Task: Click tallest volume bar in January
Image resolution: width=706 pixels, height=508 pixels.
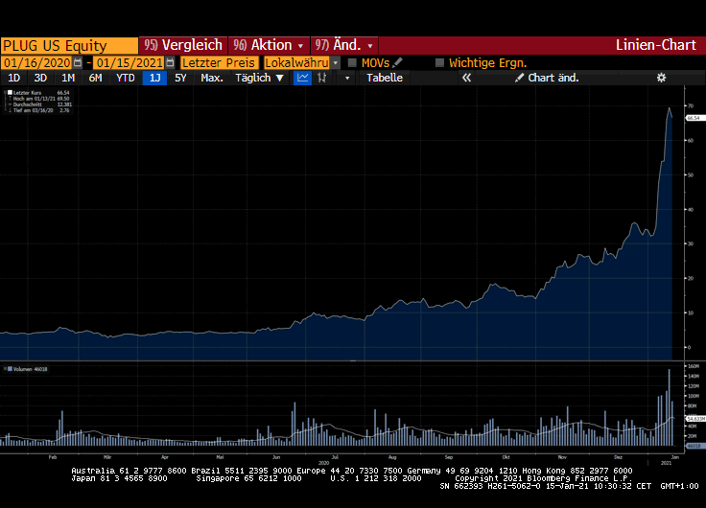Action: [x=670, y=407]
